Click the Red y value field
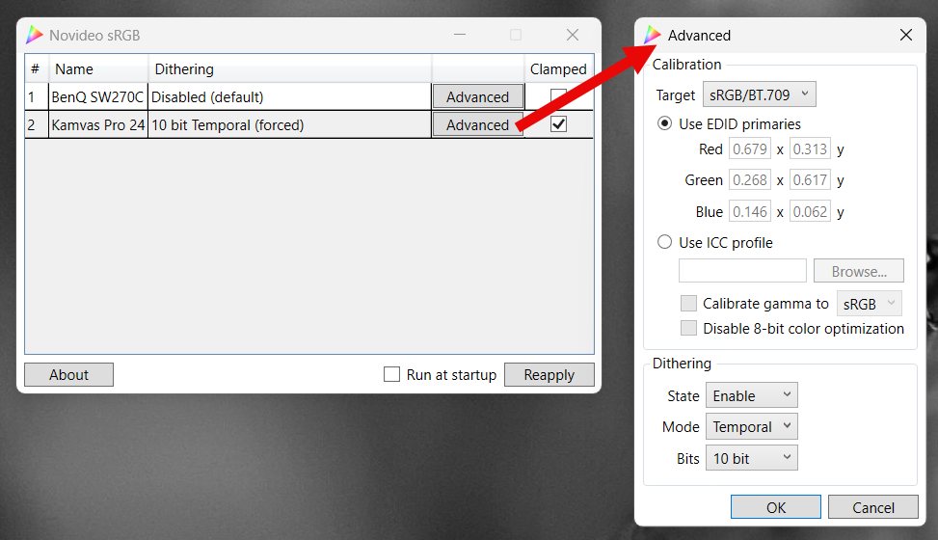 click(811, 148)
